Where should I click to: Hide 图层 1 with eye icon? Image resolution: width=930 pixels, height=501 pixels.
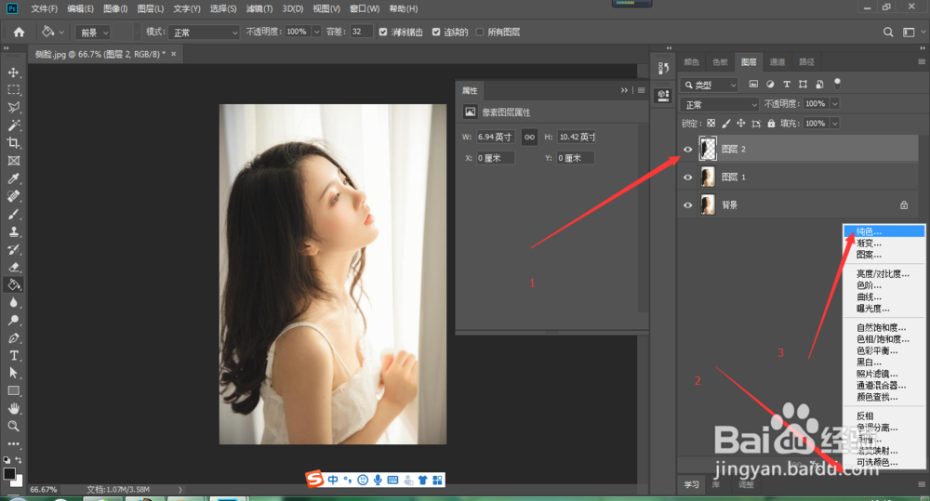click(688, 178)
